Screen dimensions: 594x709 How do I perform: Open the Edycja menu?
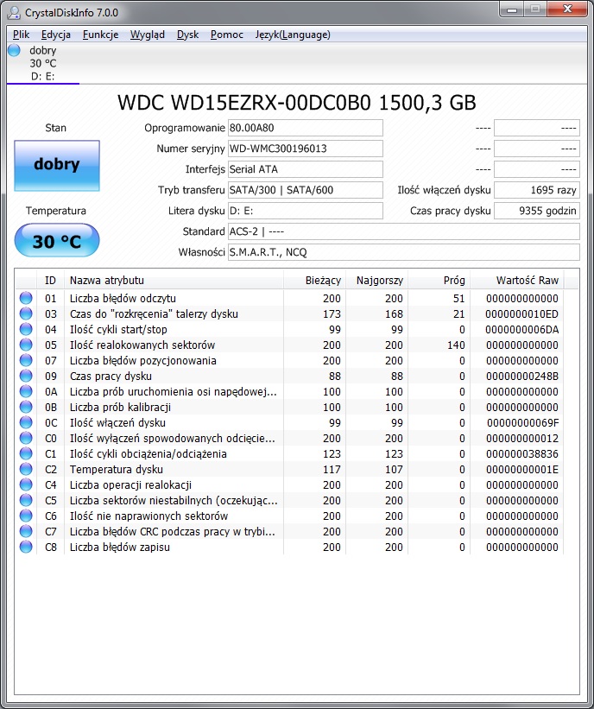coord(56,35)
